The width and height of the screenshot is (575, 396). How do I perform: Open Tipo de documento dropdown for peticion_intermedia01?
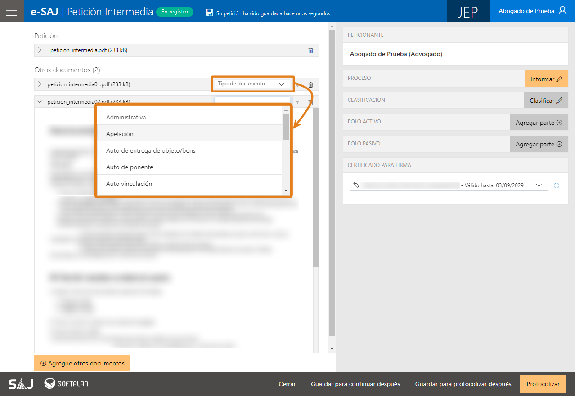click(x=252, y=84)
